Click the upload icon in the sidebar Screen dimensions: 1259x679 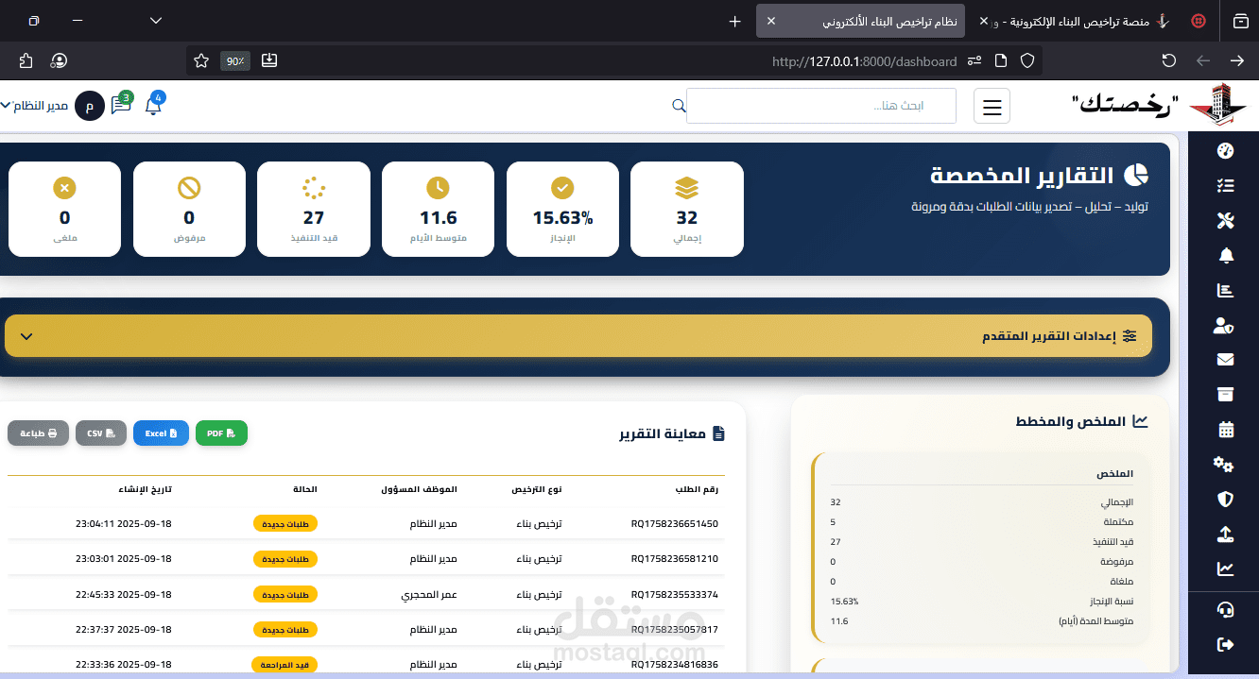[x=1225, y=534]
